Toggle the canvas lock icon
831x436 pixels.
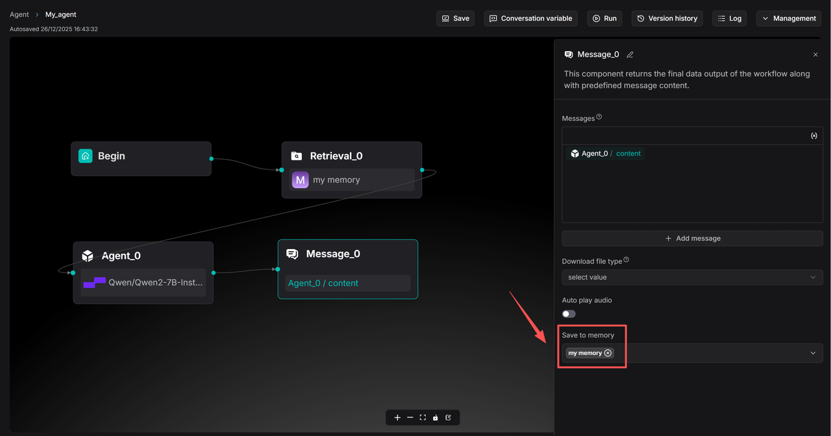(436, 418)
